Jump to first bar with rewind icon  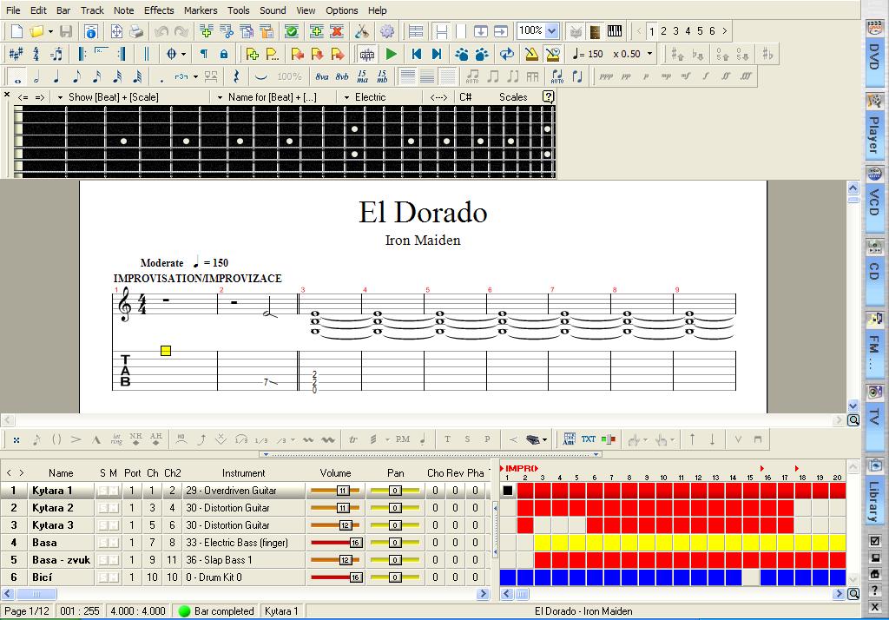coord(417,54)
